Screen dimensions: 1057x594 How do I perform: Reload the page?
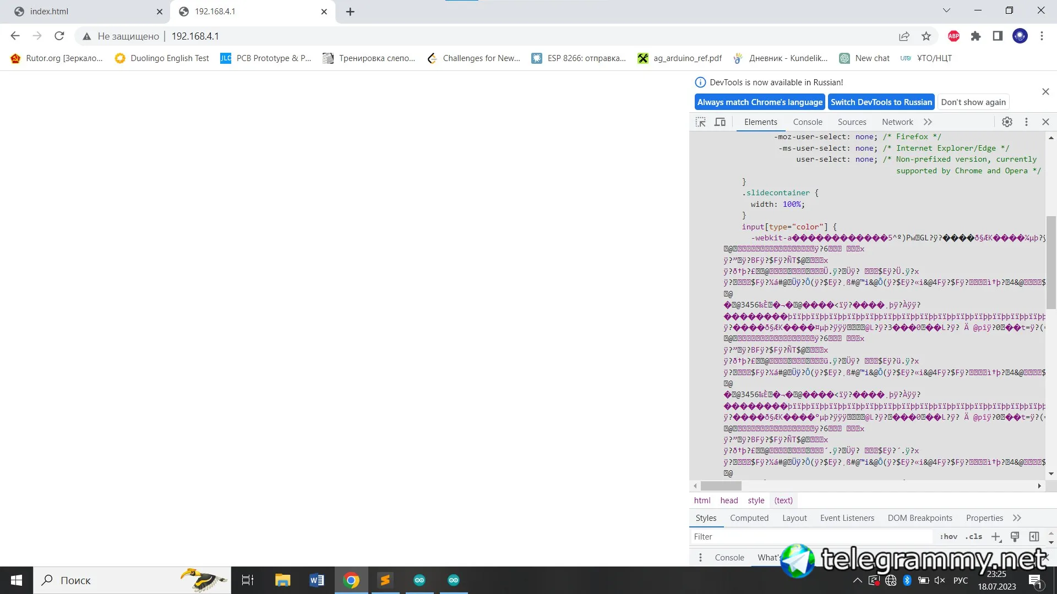click(59, 36)
